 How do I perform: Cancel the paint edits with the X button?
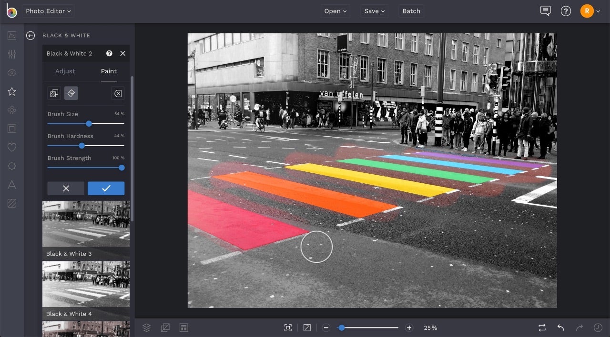point(66,188)
